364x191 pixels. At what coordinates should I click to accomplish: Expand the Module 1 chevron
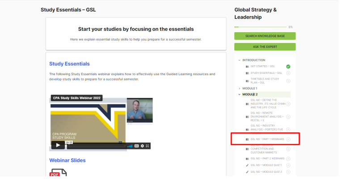[239, 89]
